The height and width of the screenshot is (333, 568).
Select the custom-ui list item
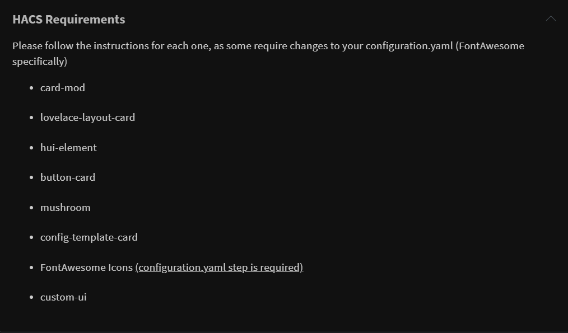click(x=63, y=297)
